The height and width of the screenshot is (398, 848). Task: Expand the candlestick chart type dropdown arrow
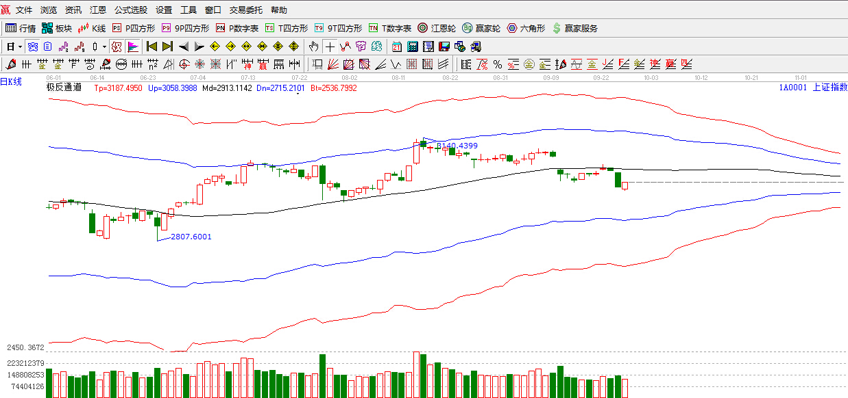(104, 47)
